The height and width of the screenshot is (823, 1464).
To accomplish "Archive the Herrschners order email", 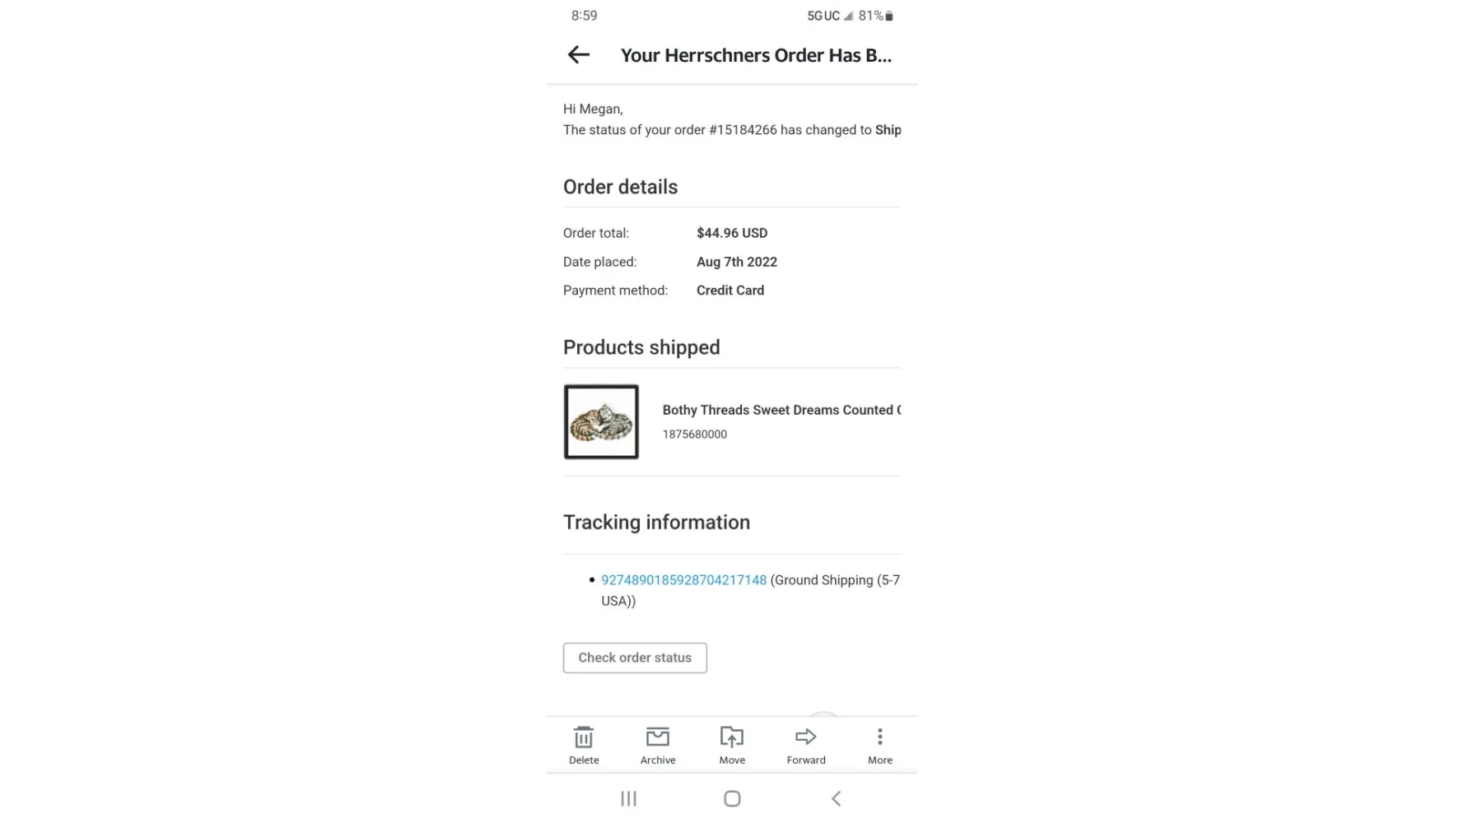I will point(658,744).
